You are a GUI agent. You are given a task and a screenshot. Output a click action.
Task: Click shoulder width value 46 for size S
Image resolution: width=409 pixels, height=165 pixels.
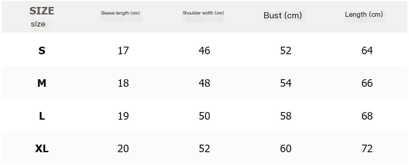[204, 51]
